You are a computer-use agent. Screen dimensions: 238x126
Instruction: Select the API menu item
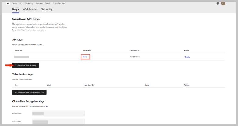[x=21, y=3]
